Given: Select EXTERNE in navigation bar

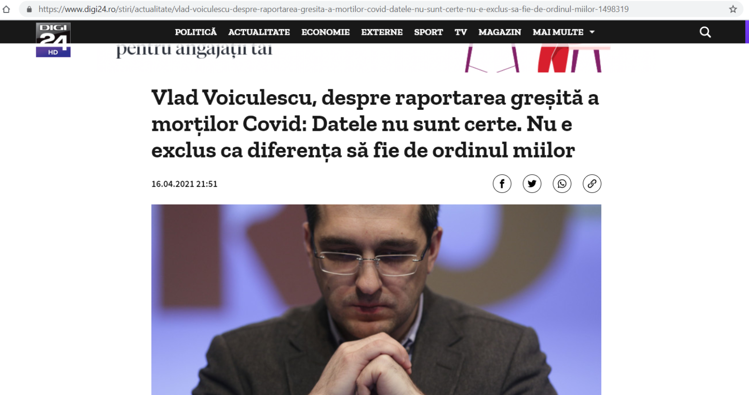Looking at the screenshot, I should click(x=382, y=32).
